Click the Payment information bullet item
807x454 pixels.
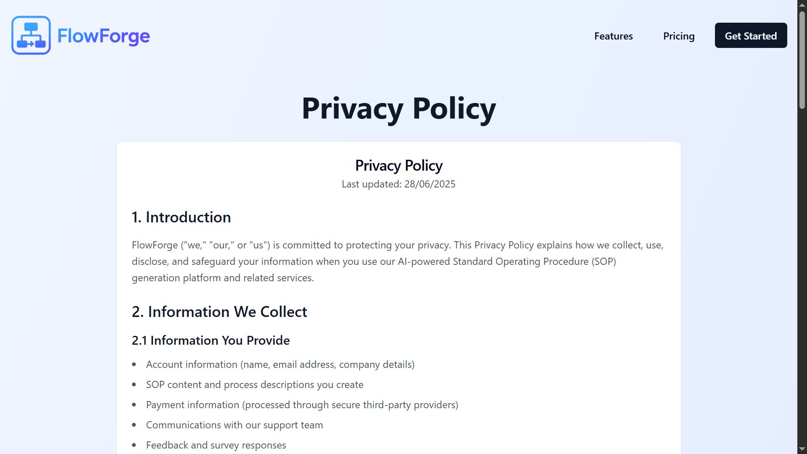pos(302,405)
